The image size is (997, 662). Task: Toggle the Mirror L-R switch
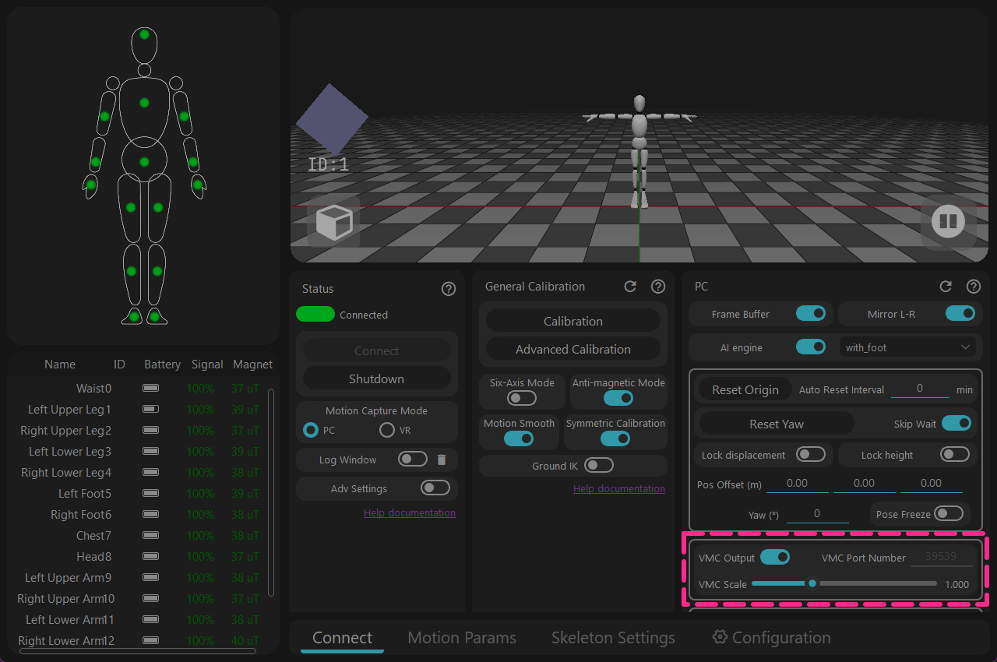960,314
